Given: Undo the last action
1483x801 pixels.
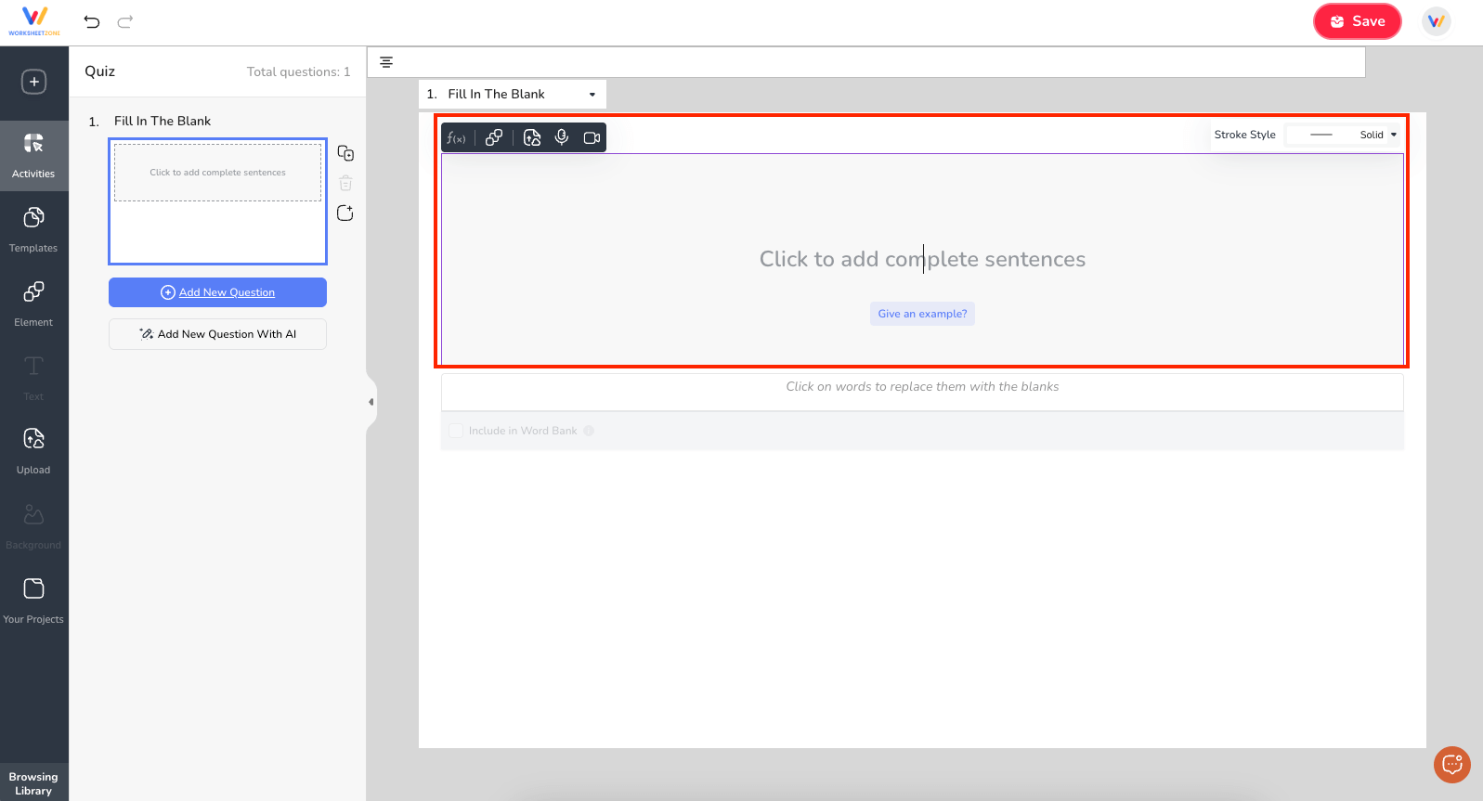Looking at the screenshot, I should [x=92, y=21].
